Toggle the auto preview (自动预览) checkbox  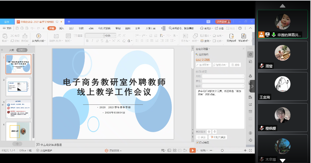point(198,143)
